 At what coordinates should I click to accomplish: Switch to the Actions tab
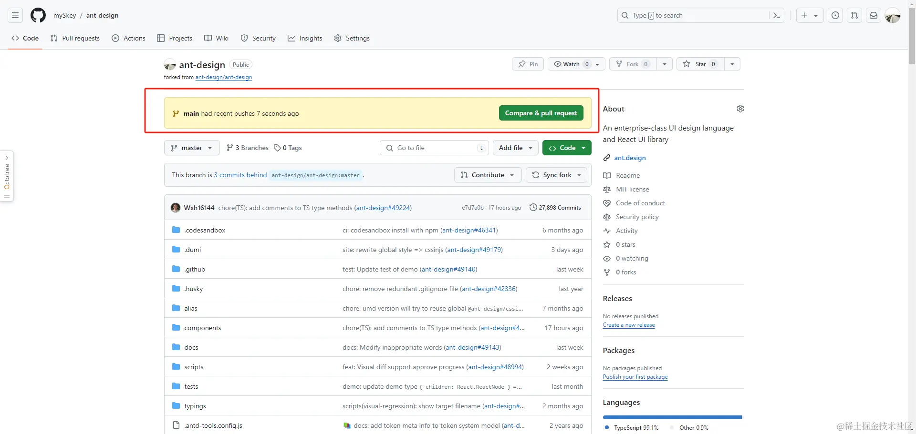click(129, 38)
